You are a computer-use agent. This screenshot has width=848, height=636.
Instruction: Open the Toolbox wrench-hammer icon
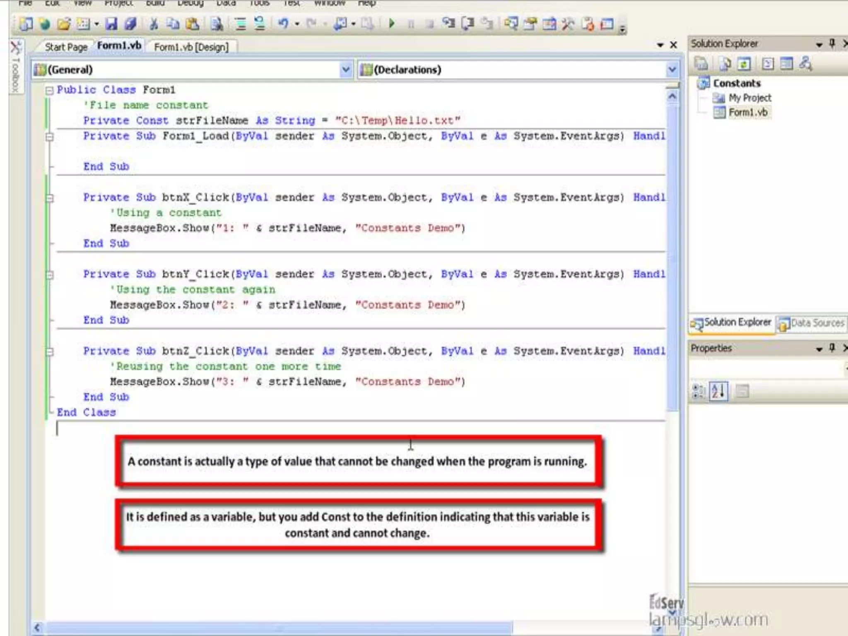pyautogui.click(x=569, y=24)
